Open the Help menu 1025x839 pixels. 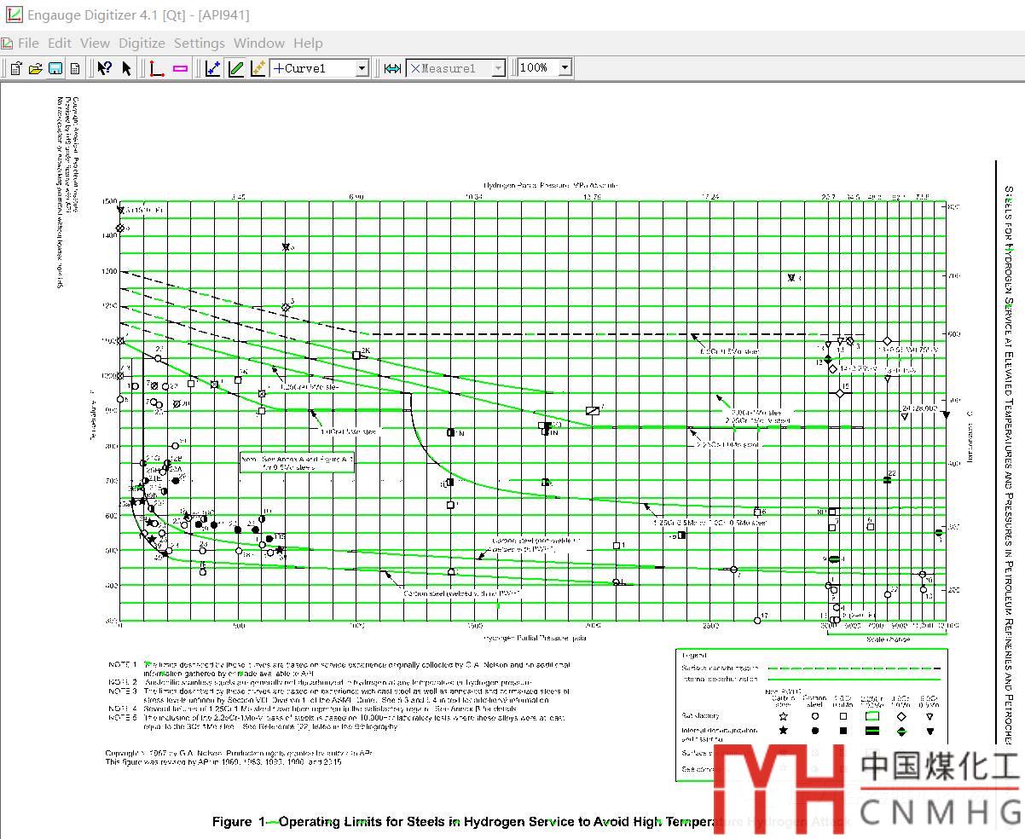(308, 43)
